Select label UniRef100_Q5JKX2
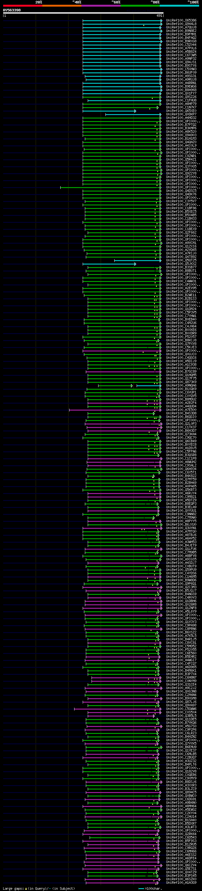Image resolution: width=202 pixels, height=891 pixels. coord(181,264)
